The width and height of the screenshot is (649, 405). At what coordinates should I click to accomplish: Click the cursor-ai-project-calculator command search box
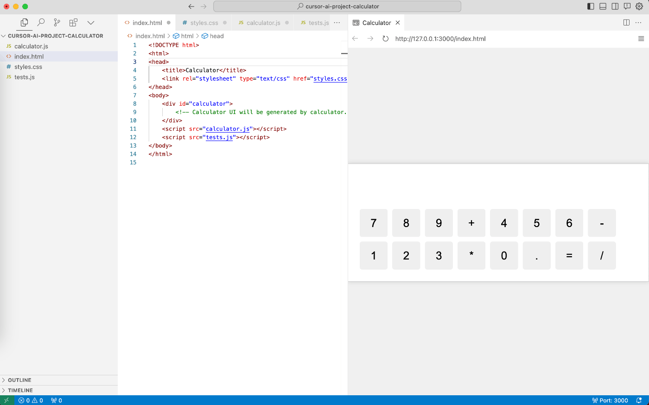pyautogui.click(x=337, y=6)
